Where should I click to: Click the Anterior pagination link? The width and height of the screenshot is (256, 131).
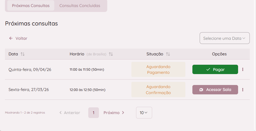point(70,113)
